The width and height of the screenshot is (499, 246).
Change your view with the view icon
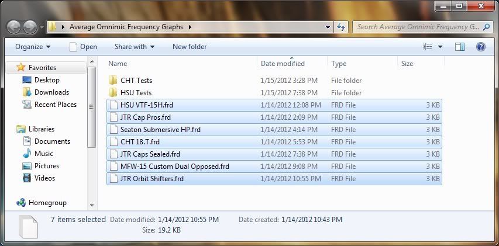428,47
